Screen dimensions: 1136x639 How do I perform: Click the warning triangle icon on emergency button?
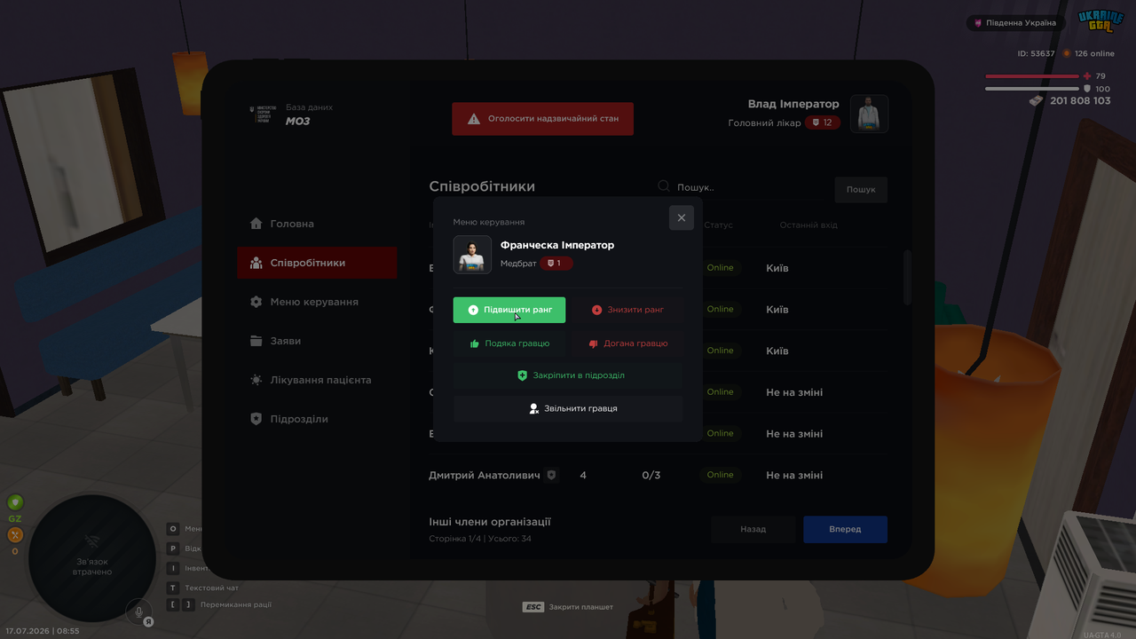(474, 118)
